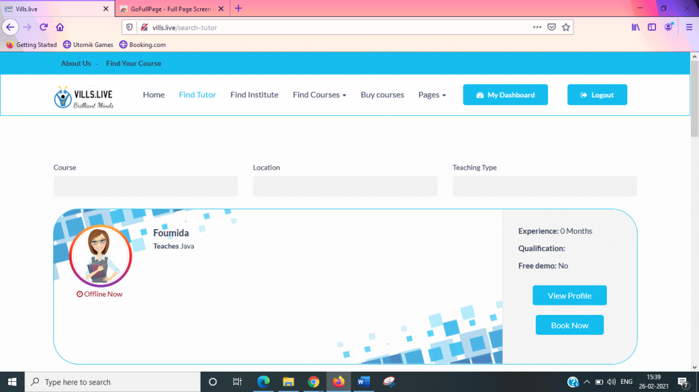Viewport: 699px width, 392px height.
Task: Click View Profile for Foumida
Action: 569,296
